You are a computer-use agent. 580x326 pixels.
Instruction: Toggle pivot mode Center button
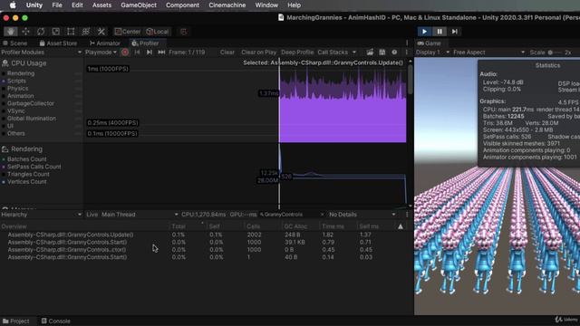[128, 32]
